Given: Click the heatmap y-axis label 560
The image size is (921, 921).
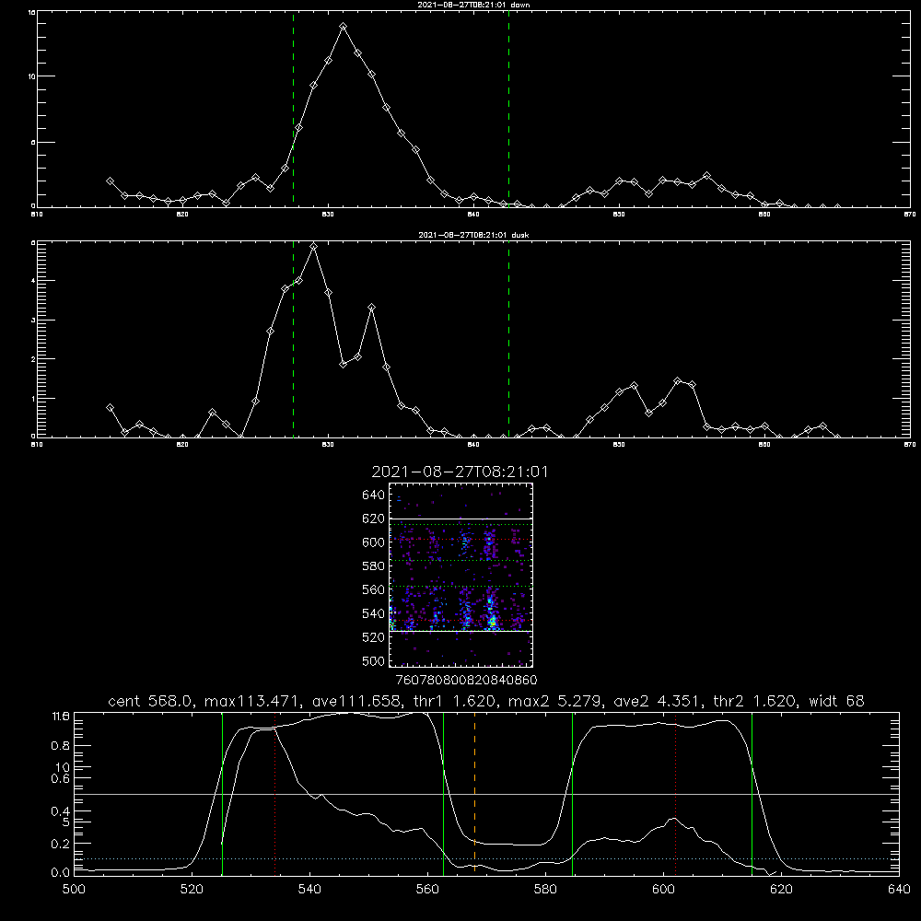Looking at the screenshot, I should click(x=374, y=589).
